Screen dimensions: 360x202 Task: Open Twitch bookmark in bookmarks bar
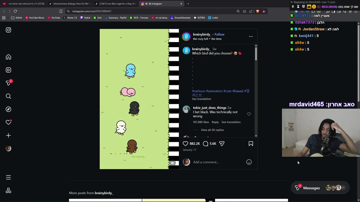tap(85, 18)
